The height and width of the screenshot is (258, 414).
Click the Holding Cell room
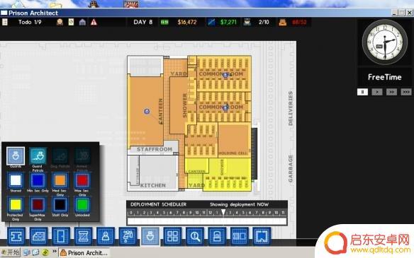(x=234, y=140)
